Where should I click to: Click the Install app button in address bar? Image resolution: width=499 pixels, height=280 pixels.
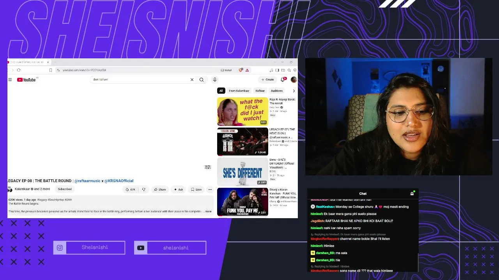226,70
